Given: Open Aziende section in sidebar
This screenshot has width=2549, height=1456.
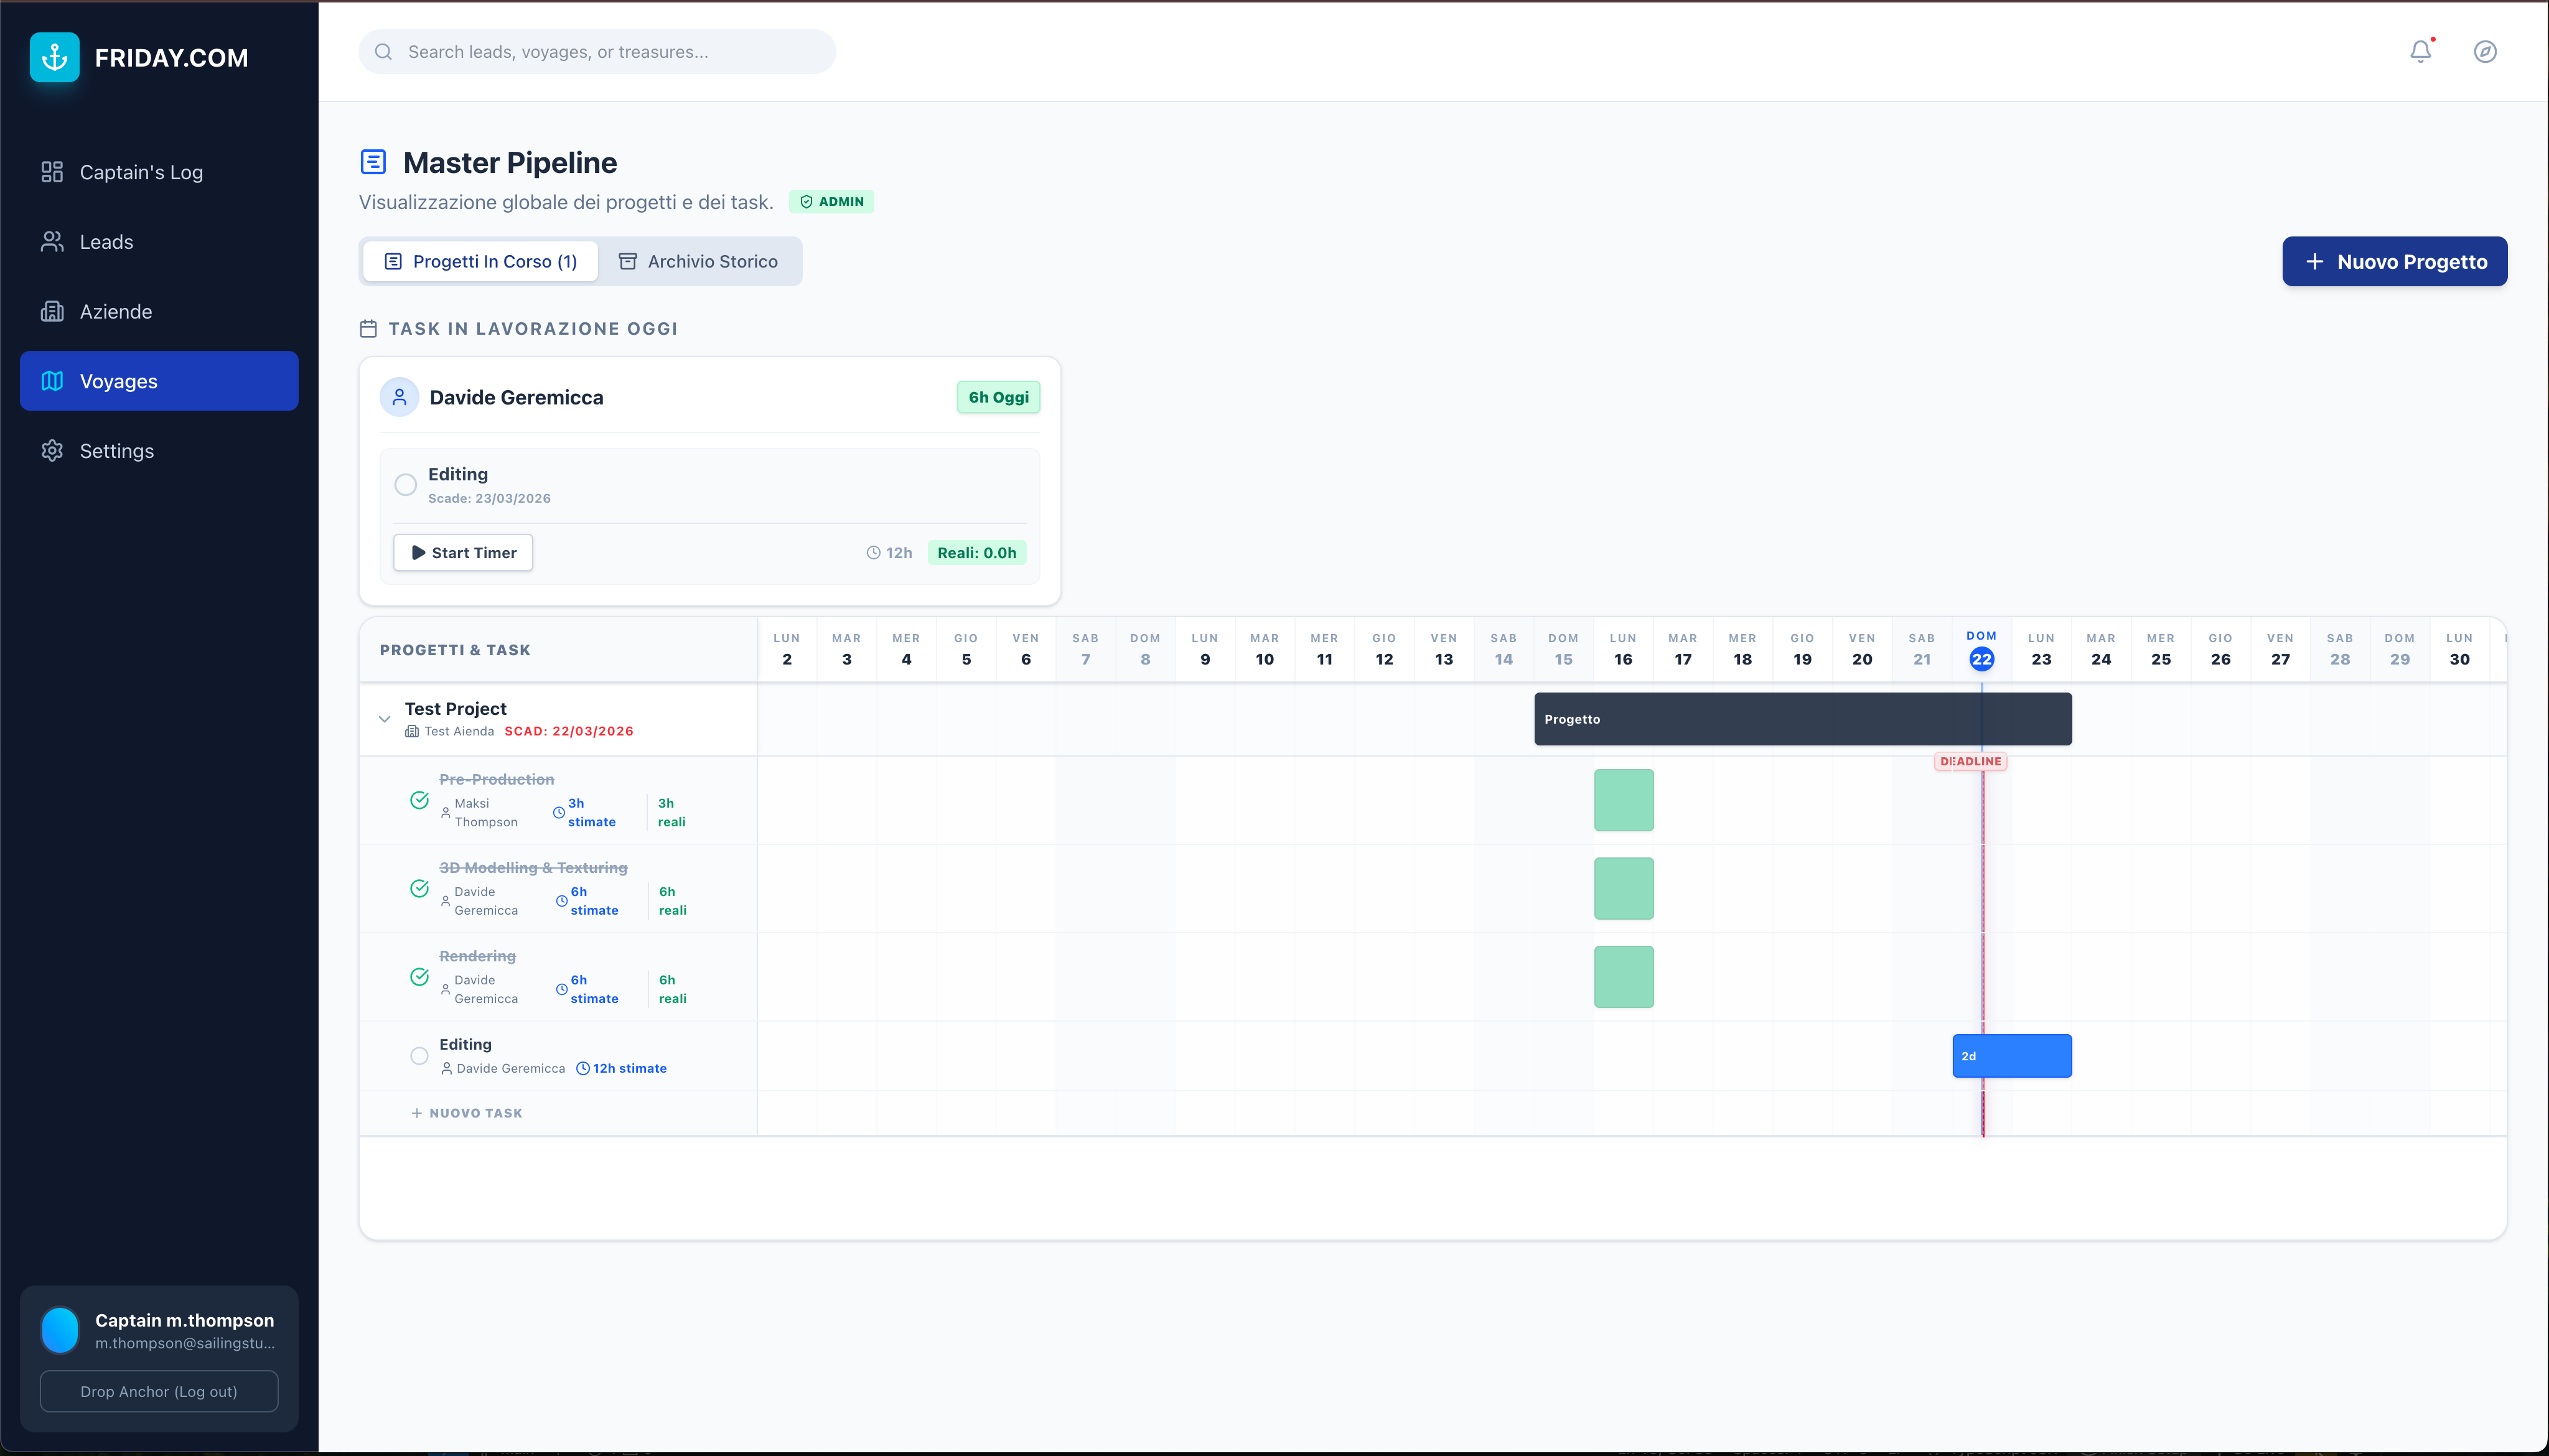Looking at the screenshot, I should pos(115,312).
